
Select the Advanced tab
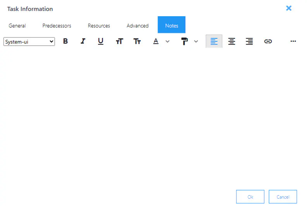(x=138, y=26)
